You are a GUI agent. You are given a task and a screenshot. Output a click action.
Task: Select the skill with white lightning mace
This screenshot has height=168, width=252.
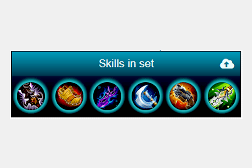[x=31, y=96]
